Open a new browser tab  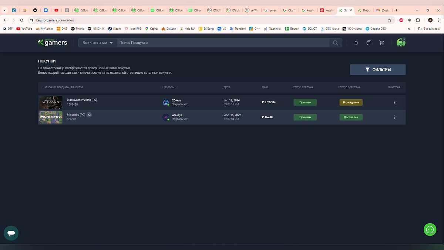pyautogui.click(x=396, y=10)
